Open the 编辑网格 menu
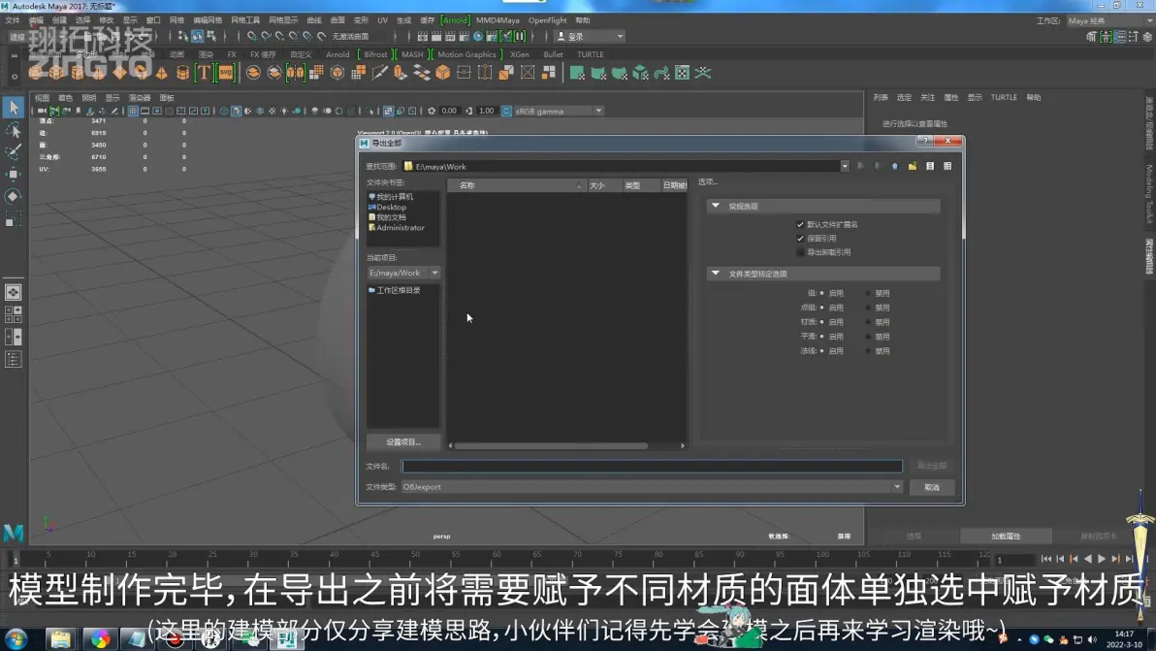 click(x=208, y=20)
